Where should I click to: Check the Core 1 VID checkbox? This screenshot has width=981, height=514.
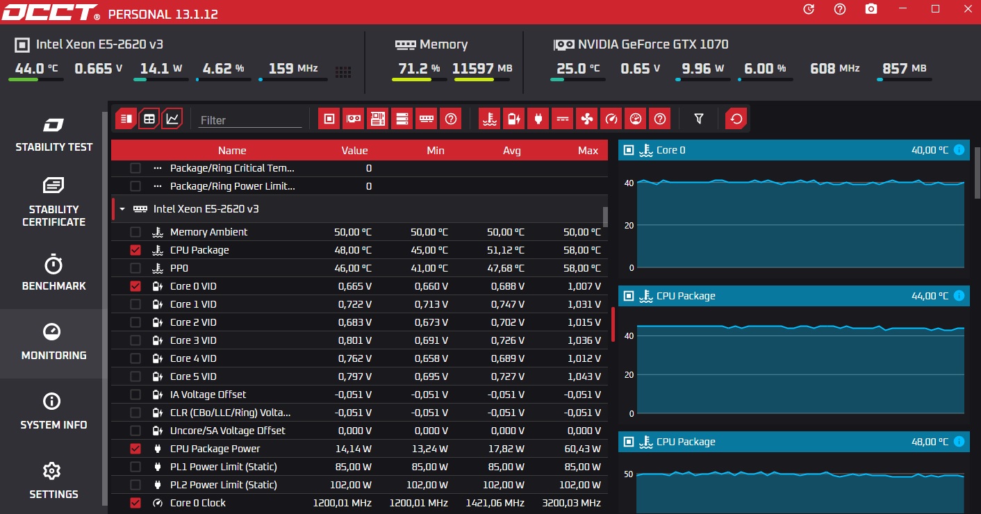135,304
